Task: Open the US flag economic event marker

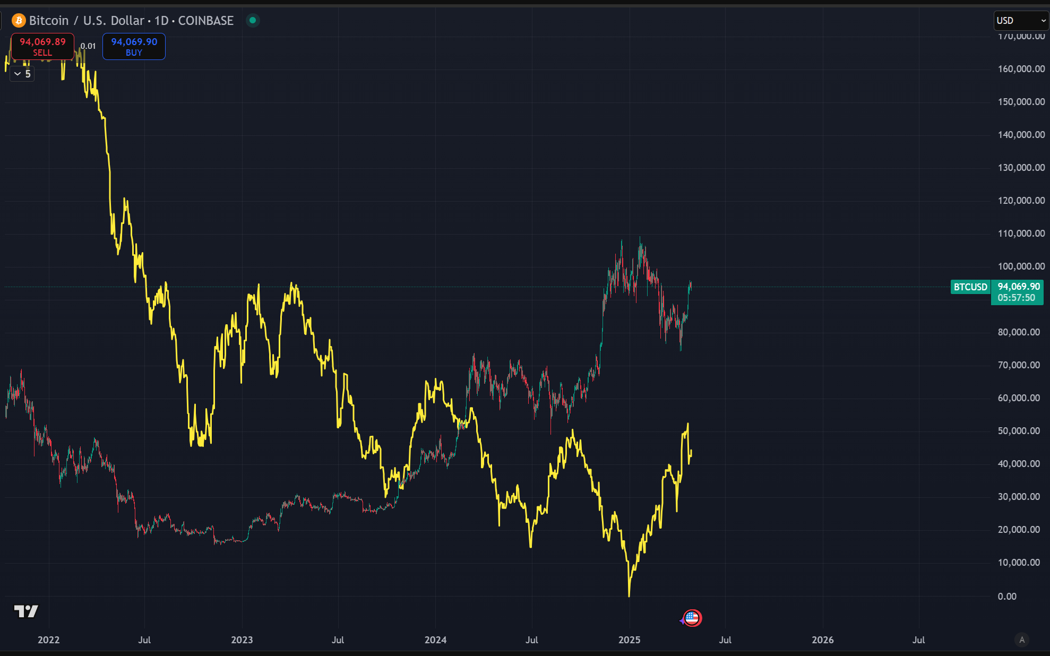Action: tap(692, 618)
